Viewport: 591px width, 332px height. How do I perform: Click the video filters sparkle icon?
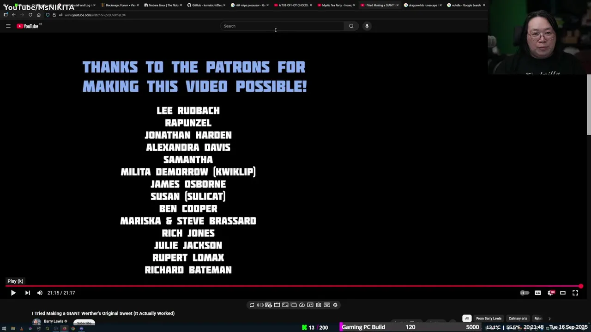[310, 305]
